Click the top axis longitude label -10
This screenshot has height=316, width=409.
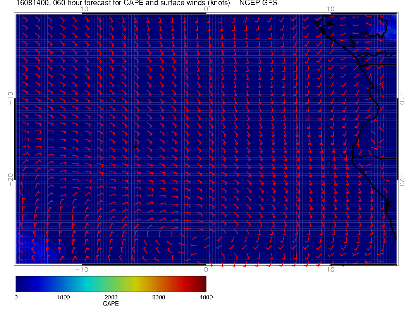click(81, 9)
